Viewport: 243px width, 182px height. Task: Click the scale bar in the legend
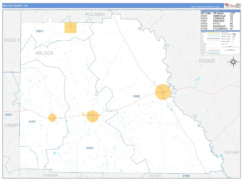pos(230,47)
